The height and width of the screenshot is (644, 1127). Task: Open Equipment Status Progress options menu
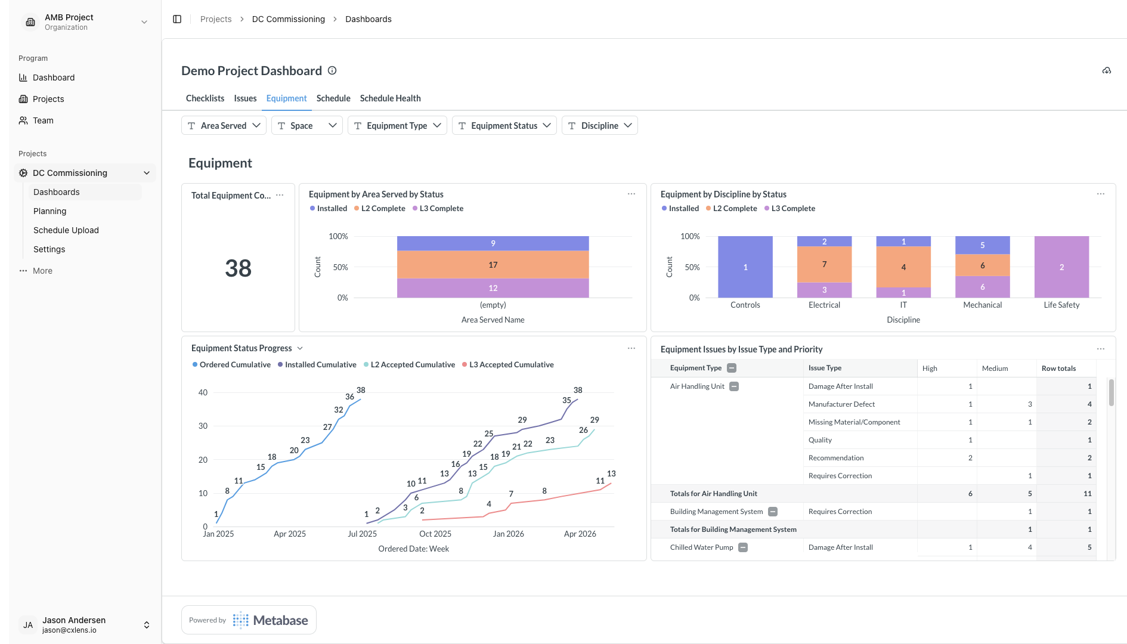tap(631, 348)
